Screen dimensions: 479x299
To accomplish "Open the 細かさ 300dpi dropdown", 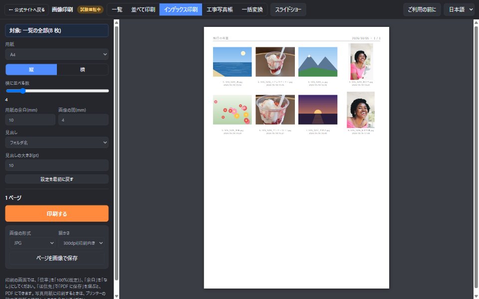I will coord(81,243).
